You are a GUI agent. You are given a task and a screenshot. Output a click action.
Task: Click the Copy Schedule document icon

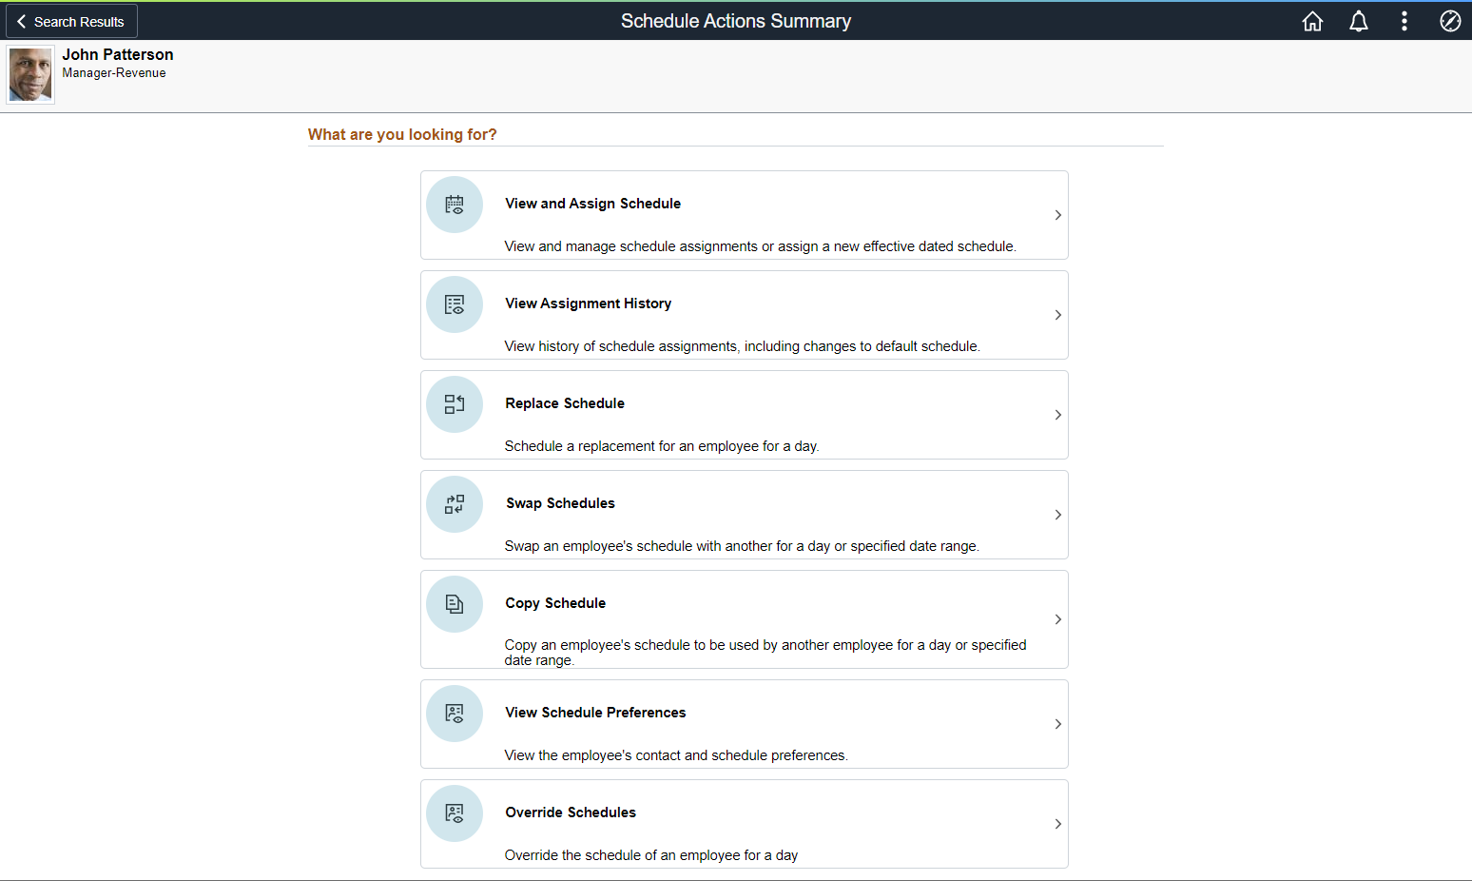coord(455,604)
